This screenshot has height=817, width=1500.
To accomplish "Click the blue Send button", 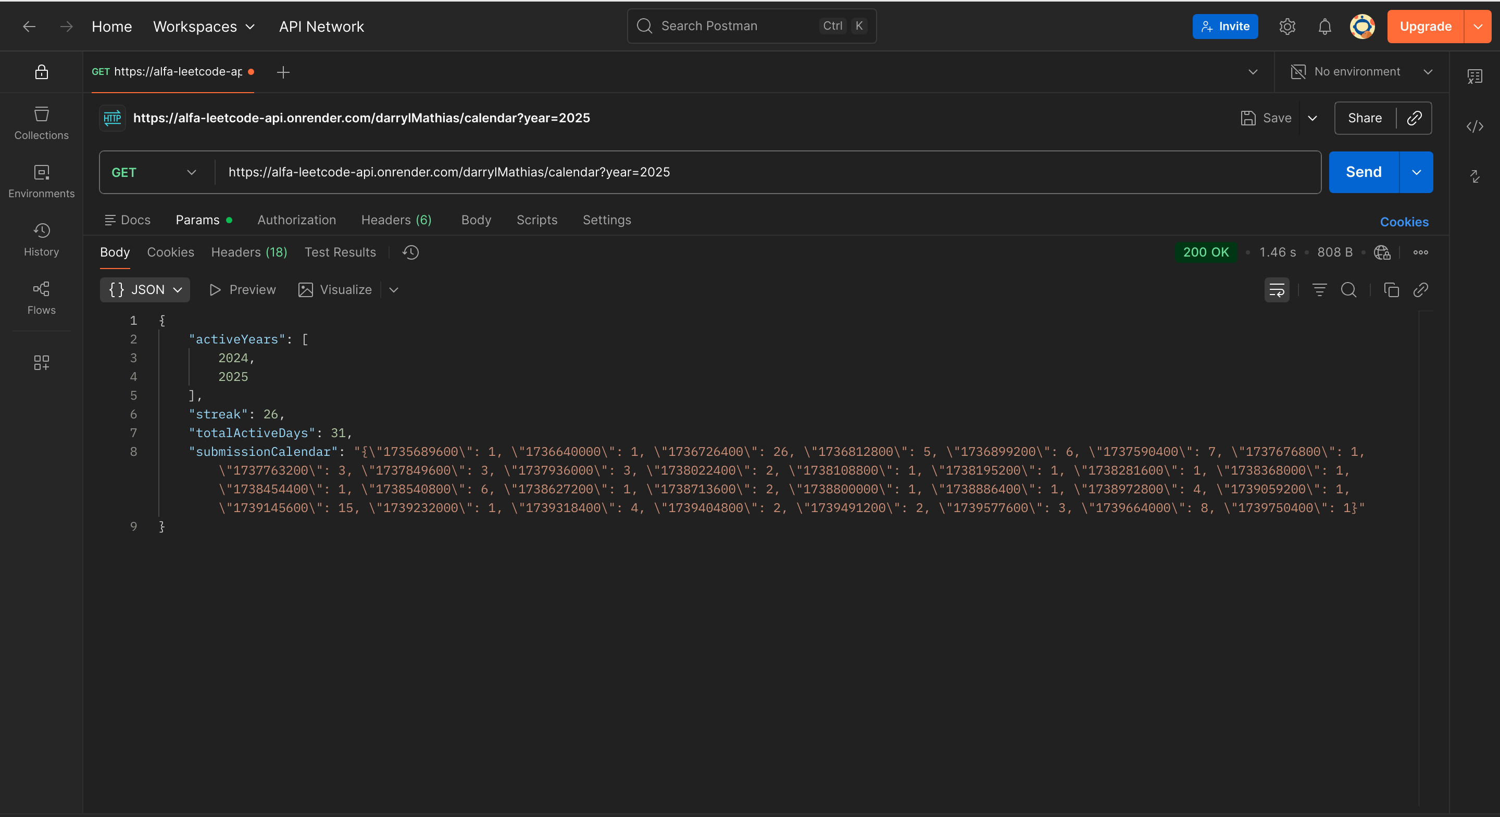I will point(1363,172).
